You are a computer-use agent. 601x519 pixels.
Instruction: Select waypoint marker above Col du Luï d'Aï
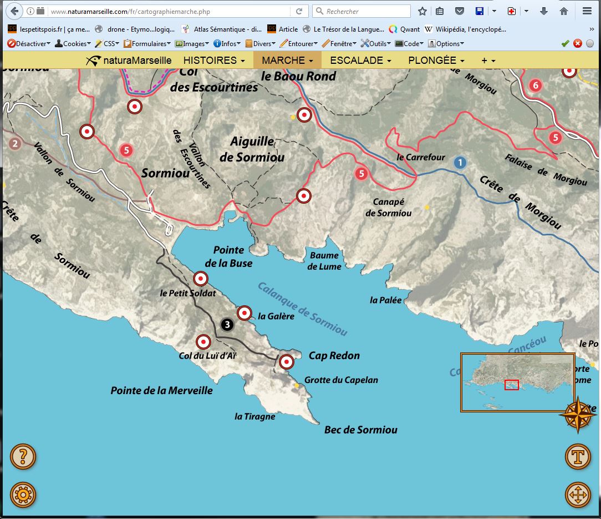203,342
